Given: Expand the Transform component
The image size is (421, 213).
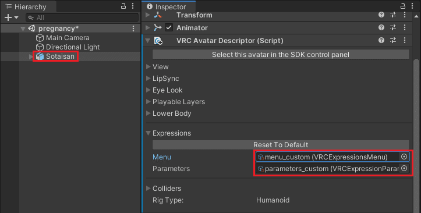Looking at the screenshot, I should coord(148,15).
